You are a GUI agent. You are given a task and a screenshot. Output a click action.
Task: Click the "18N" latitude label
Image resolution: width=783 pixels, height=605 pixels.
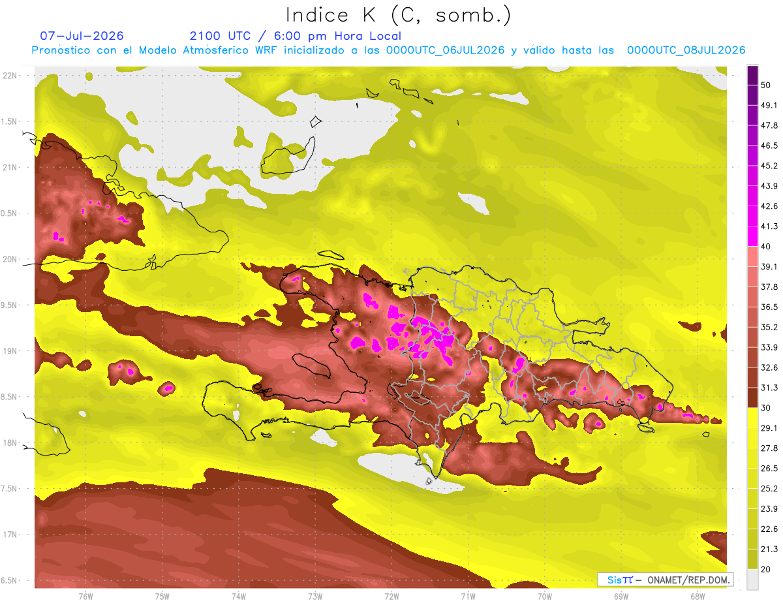(10, 443)
